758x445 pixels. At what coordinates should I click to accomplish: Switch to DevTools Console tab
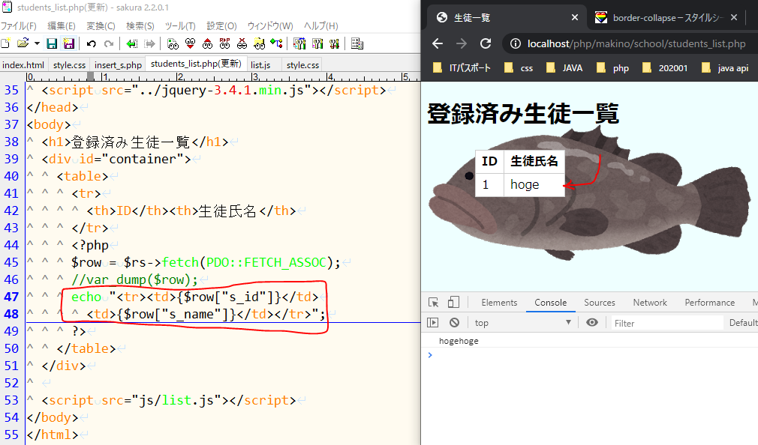pyautogui.click(x=551, y=303)
